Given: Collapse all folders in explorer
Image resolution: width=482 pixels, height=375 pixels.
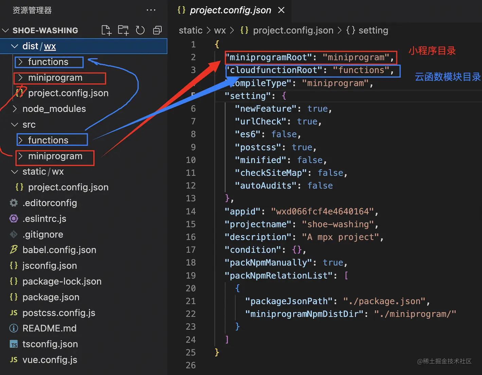Looking at the screenshot, I should click(157, 30).
